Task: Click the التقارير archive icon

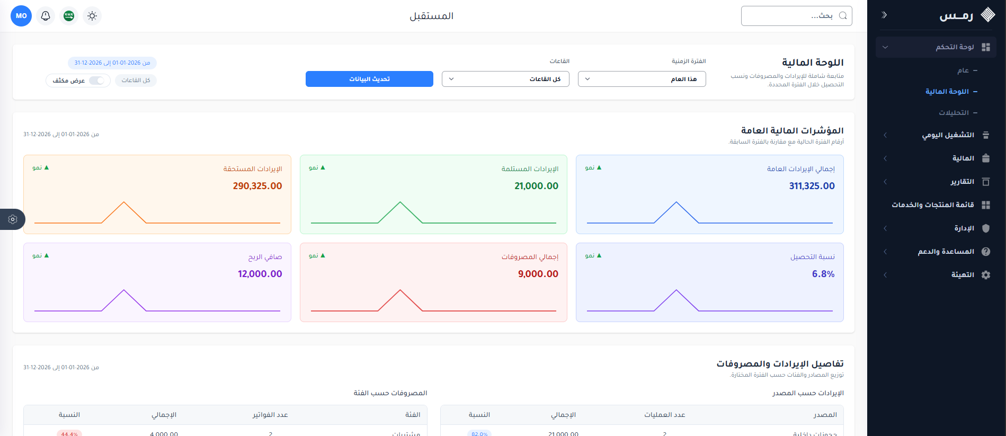Action: coord(986,182)
